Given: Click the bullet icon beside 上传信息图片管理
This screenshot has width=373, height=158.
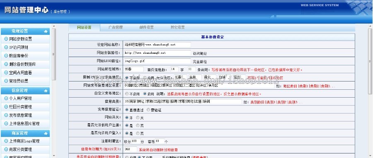Looking at the screenshot, I should pos(6,124).
